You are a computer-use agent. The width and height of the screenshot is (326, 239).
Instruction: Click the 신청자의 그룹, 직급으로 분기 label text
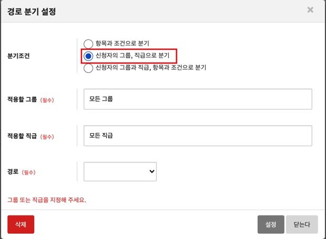coord(132,56)
